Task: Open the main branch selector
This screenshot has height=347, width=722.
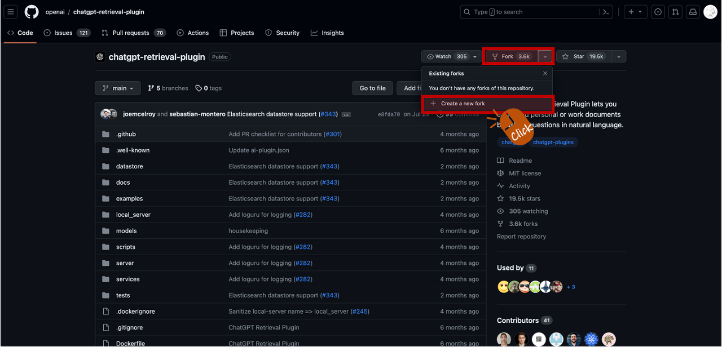Action: click(118, 88)
